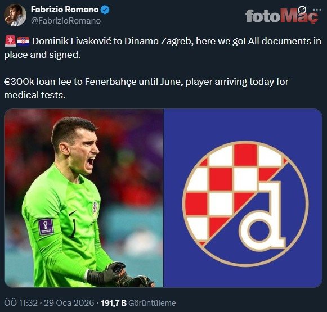The height and width of the screenshot is (312, 327).
Task: Click the red siren emoji
Action: point(10,41)
